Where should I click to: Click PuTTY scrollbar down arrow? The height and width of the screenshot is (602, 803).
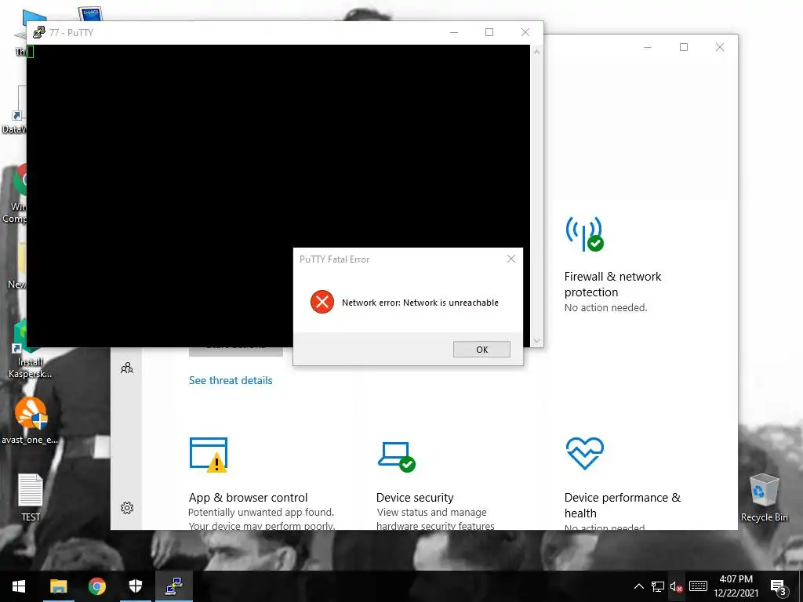536,340
